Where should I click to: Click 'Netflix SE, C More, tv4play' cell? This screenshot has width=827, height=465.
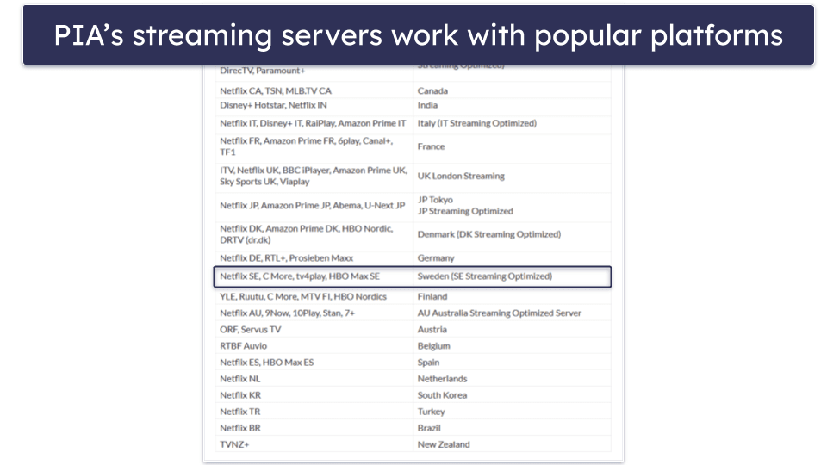pyautogui.click(x=314, y=276)
